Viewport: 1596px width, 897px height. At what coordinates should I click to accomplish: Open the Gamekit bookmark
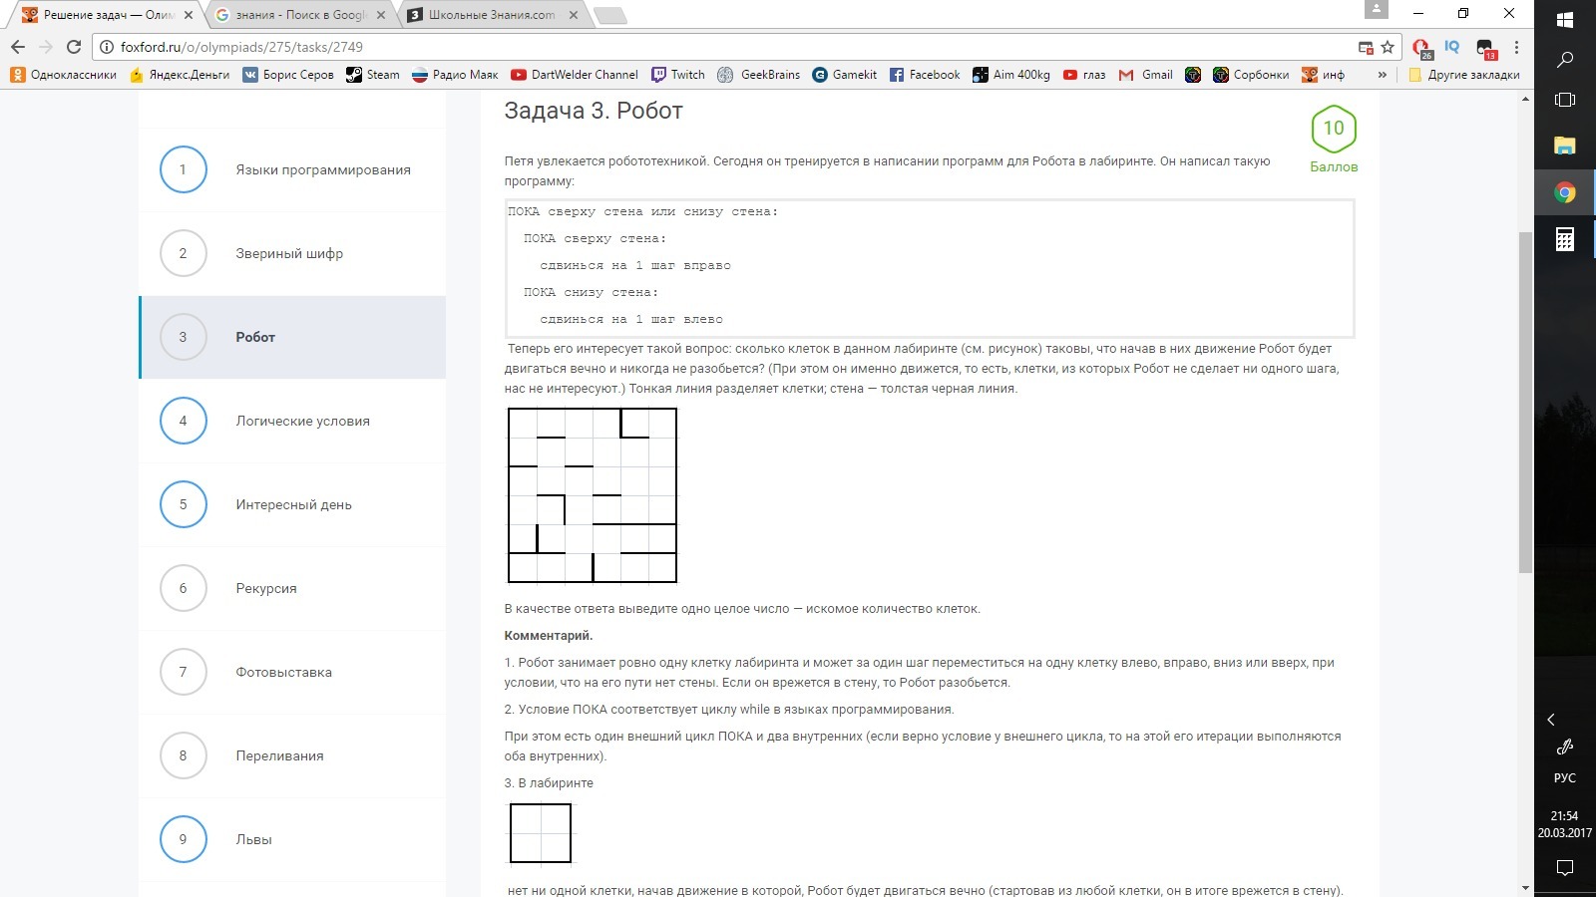click(845, 75)
